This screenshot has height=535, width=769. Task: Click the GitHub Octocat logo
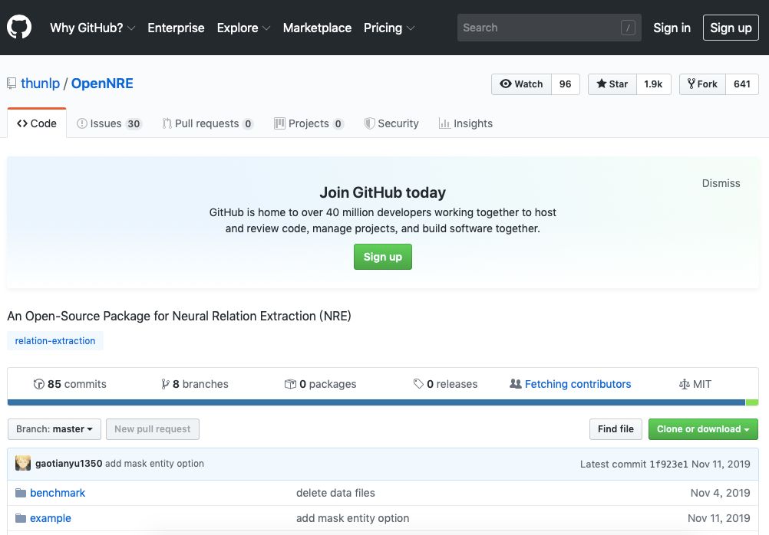coord(19,28)
